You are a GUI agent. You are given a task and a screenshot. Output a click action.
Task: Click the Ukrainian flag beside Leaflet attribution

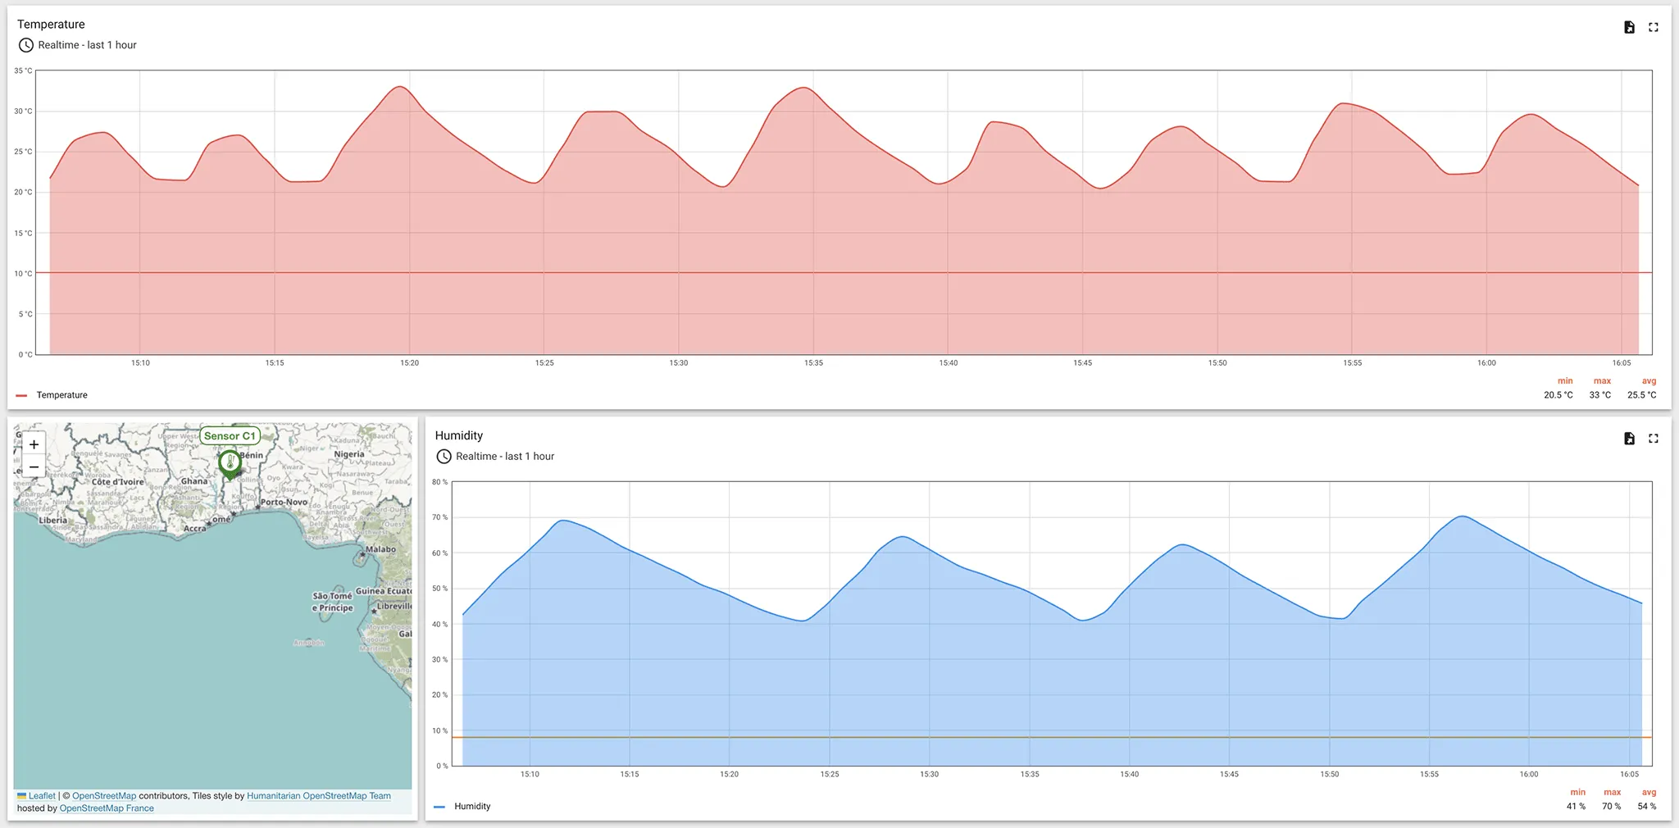pyautogui.click(x=21, y=795)
